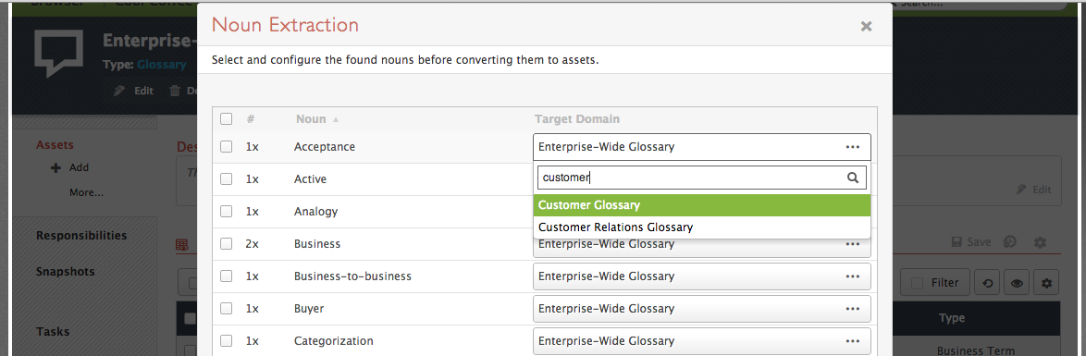The height and width of the screenshot is (356, 1086).
Task: Check the Categorization noun checkbox
Action: (227, 341)
